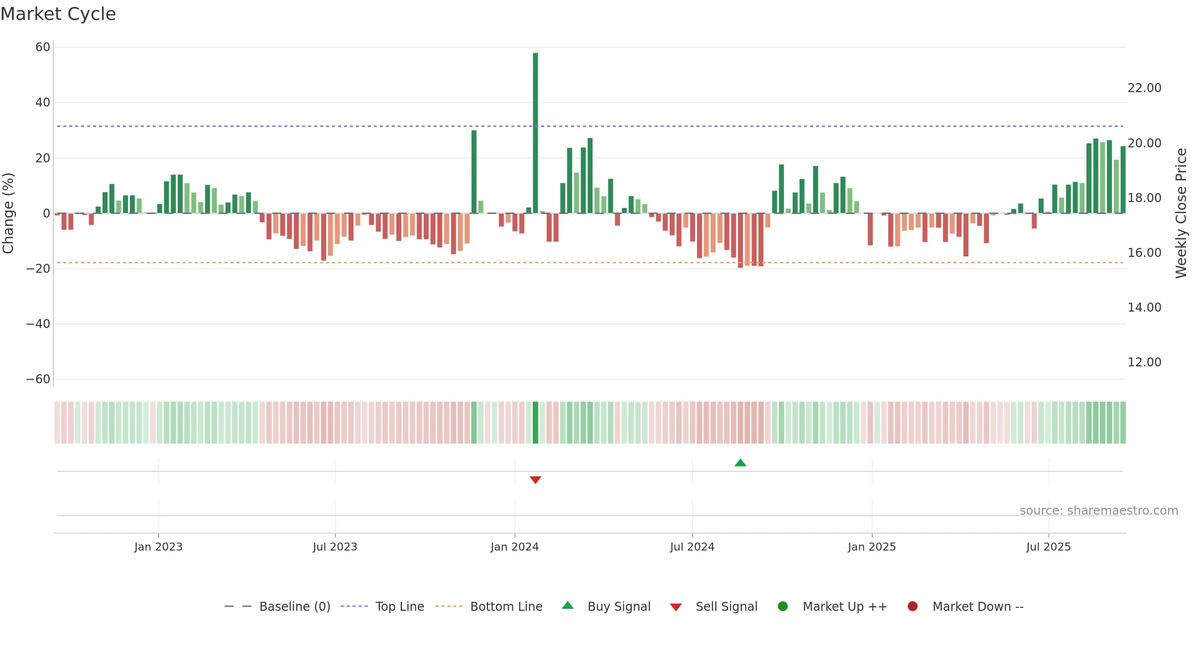Click the 22.00 price axis label

(x=1144, y=88)
